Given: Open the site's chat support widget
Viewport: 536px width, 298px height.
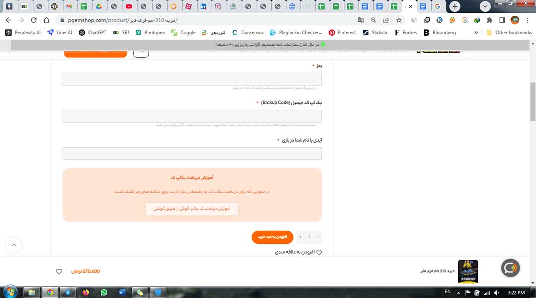Looking at the screenshot, I should (x=510, y=268).
